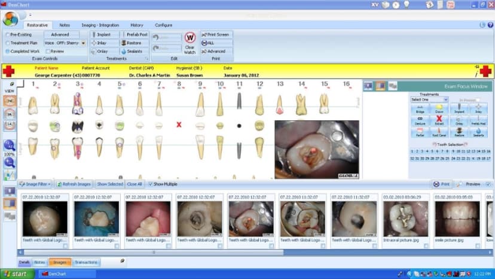This screenshot has height=279, width=495.
Task: Select the Denture treatment icon
Action: [420, 120]
